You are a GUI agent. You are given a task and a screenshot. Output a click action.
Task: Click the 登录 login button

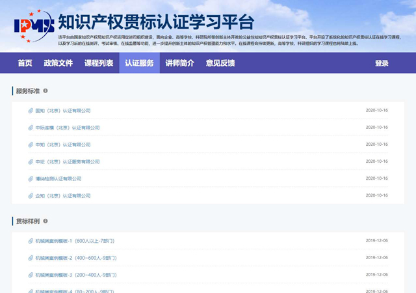coord(382,63)
